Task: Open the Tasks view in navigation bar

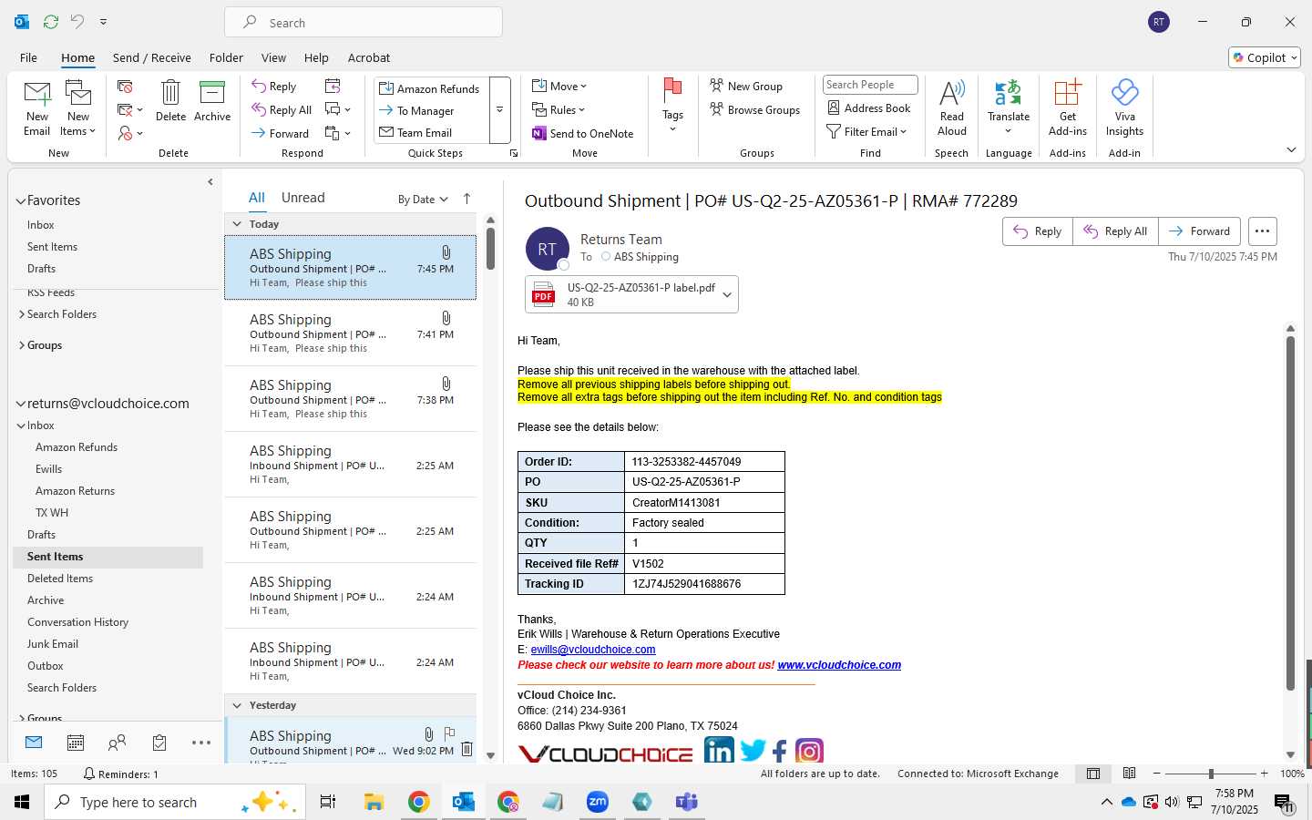Action: pyautogui.click(x=159, y=743)
